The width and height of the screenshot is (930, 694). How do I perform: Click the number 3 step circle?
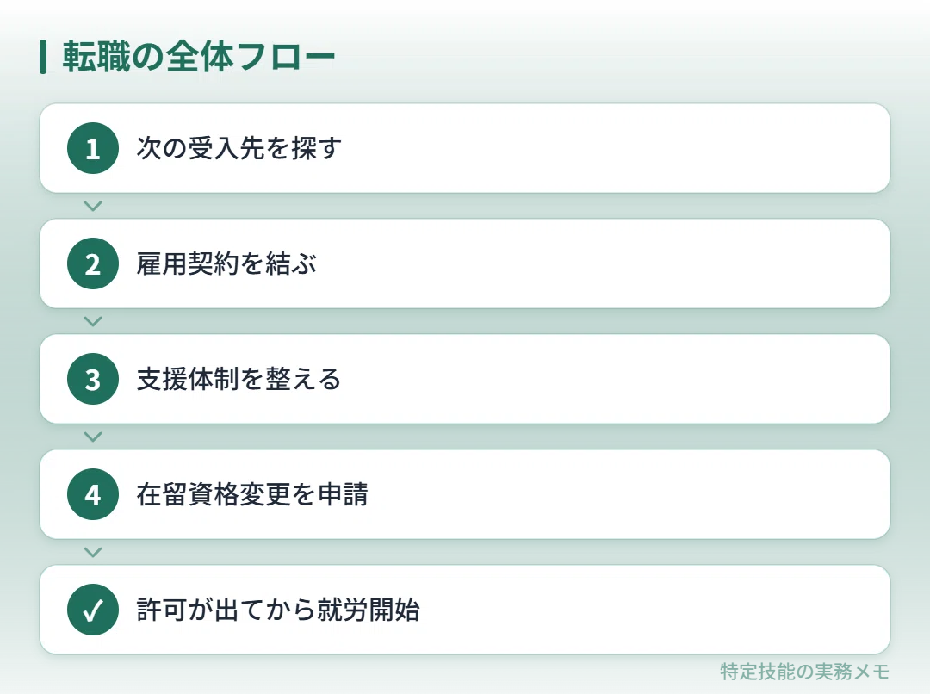point(93,379)
